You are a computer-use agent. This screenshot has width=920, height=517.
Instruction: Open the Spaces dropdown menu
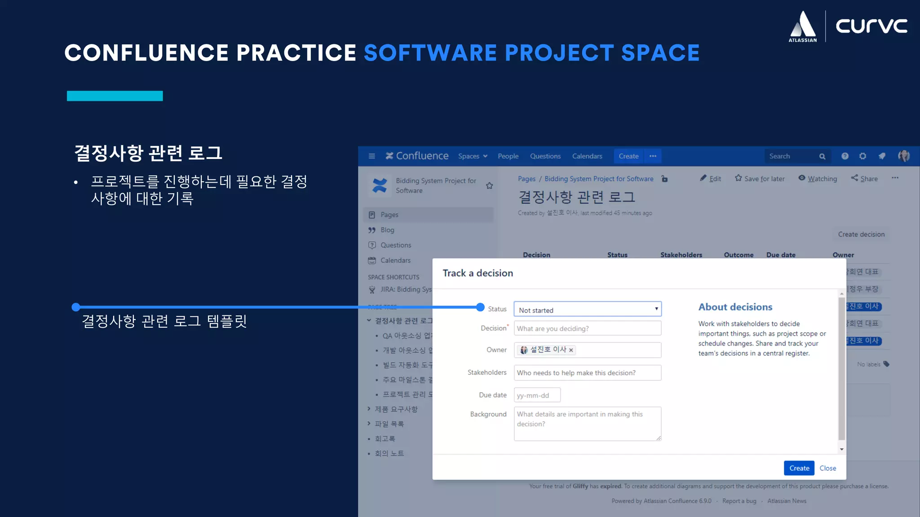point(473,156)
